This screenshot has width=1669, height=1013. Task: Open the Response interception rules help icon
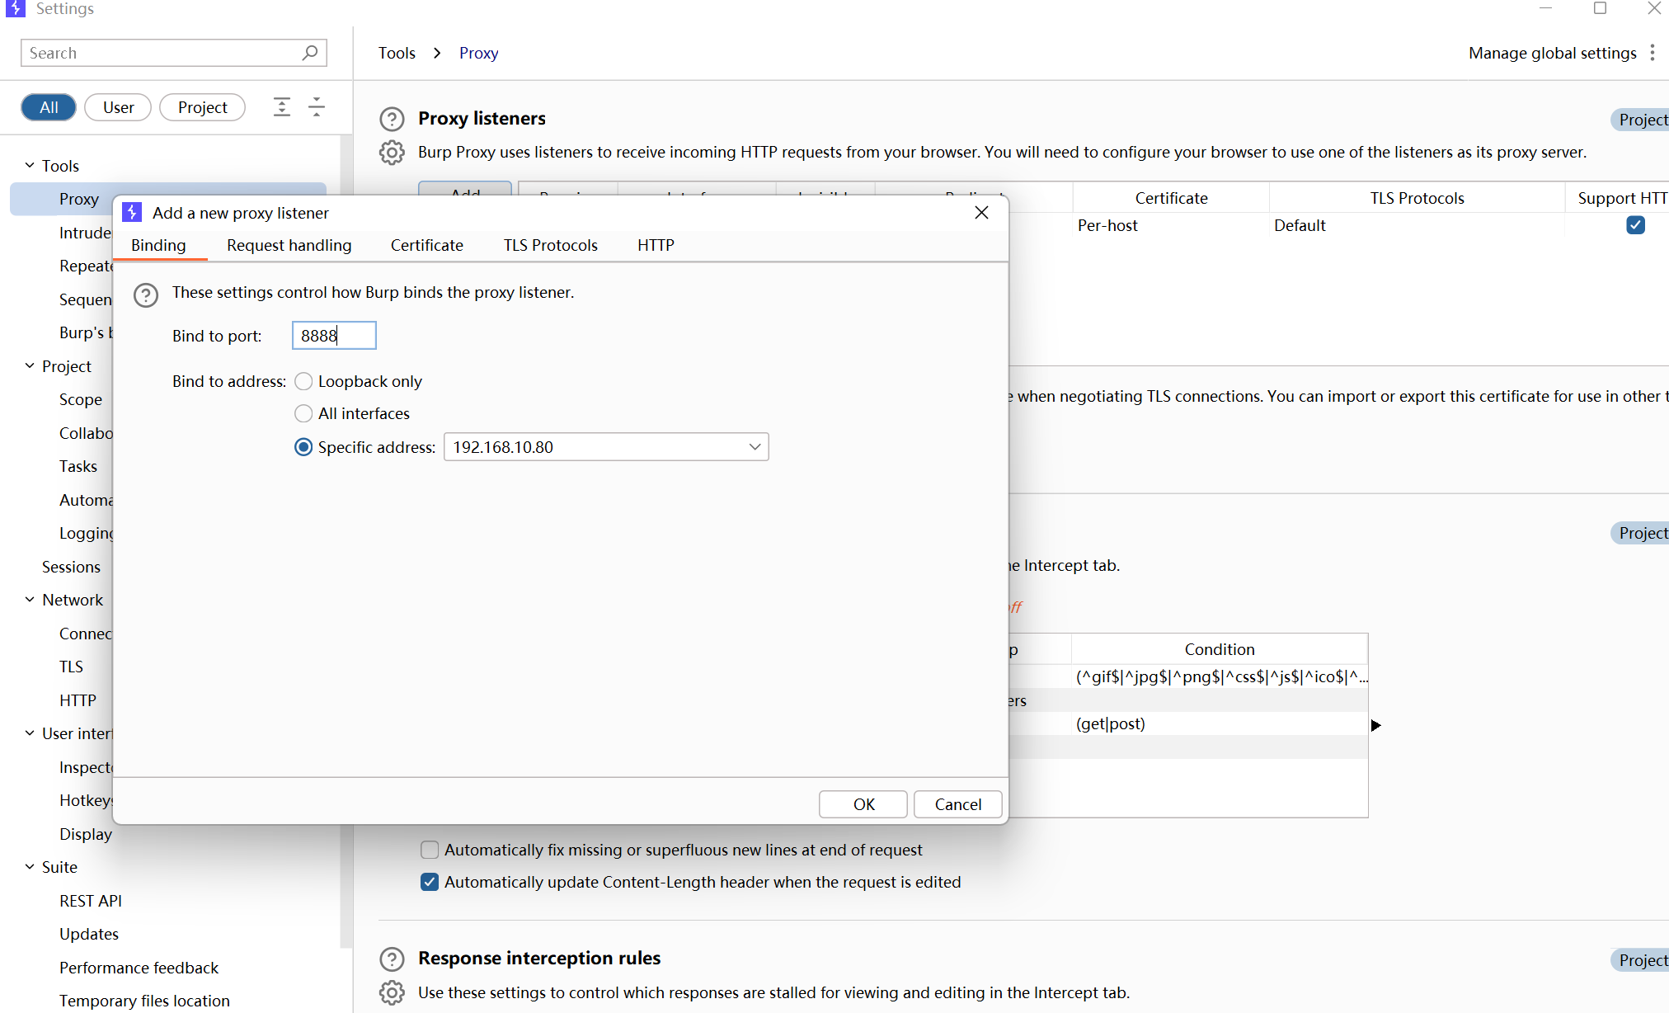392,959
